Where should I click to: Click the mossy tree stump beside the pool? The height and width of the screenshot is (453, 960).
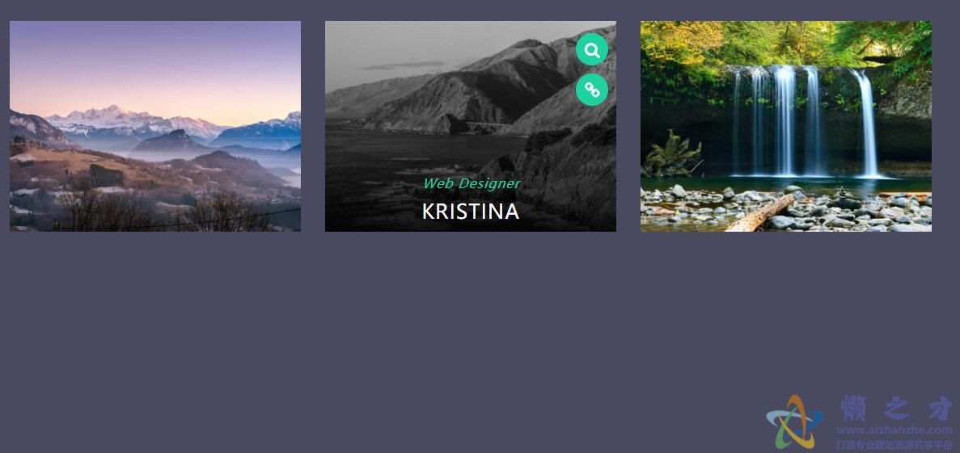coord(671,154)
